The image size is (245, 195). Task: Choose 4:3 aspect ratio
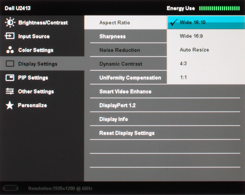(206, 64)
